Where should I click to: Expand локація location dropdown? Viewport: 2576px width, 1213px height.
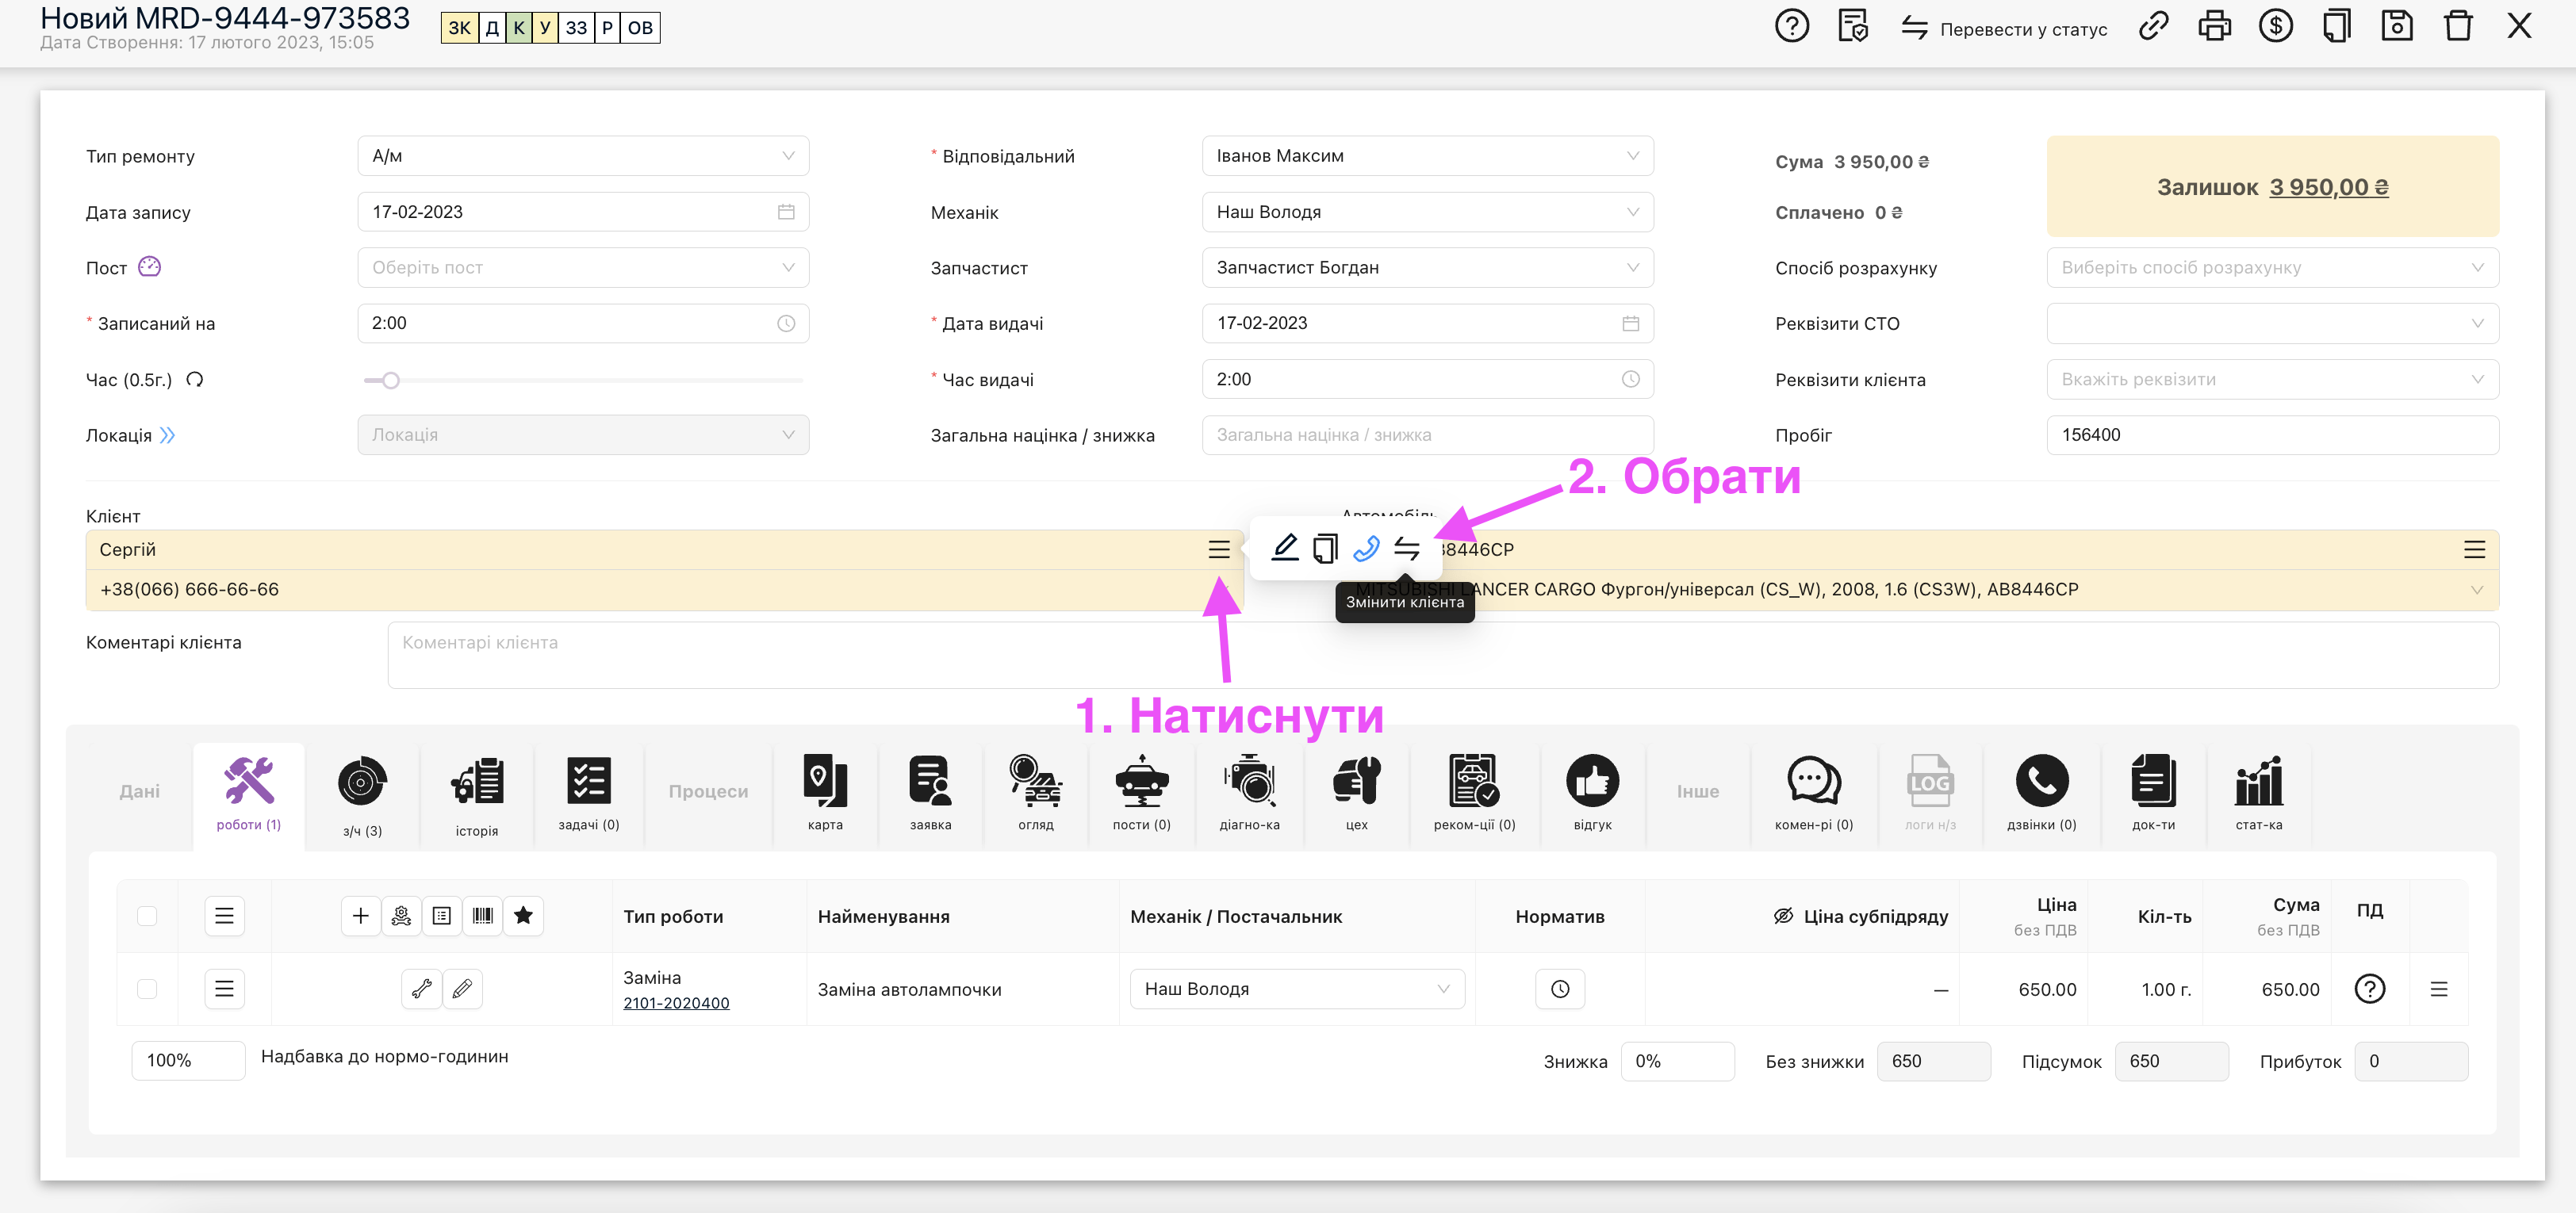pos(583,434)
